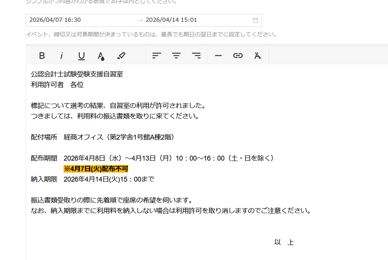This screenshot has width=388, height=260.
Task: Click the 利用許可者 各位 line
Action: 57,85
